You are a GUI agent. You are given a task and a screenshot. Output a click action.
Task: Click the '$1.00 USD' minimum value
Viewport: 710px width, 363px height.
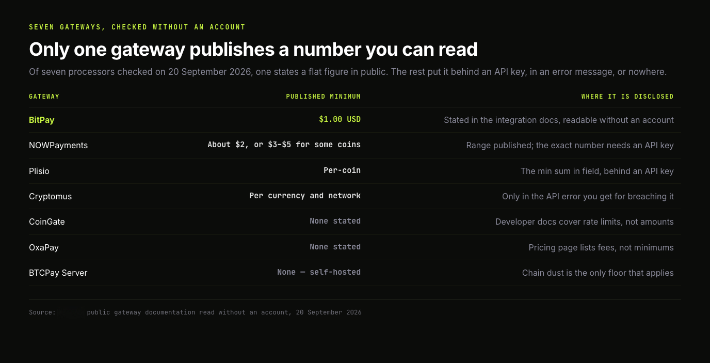click(x=340, y=119)
